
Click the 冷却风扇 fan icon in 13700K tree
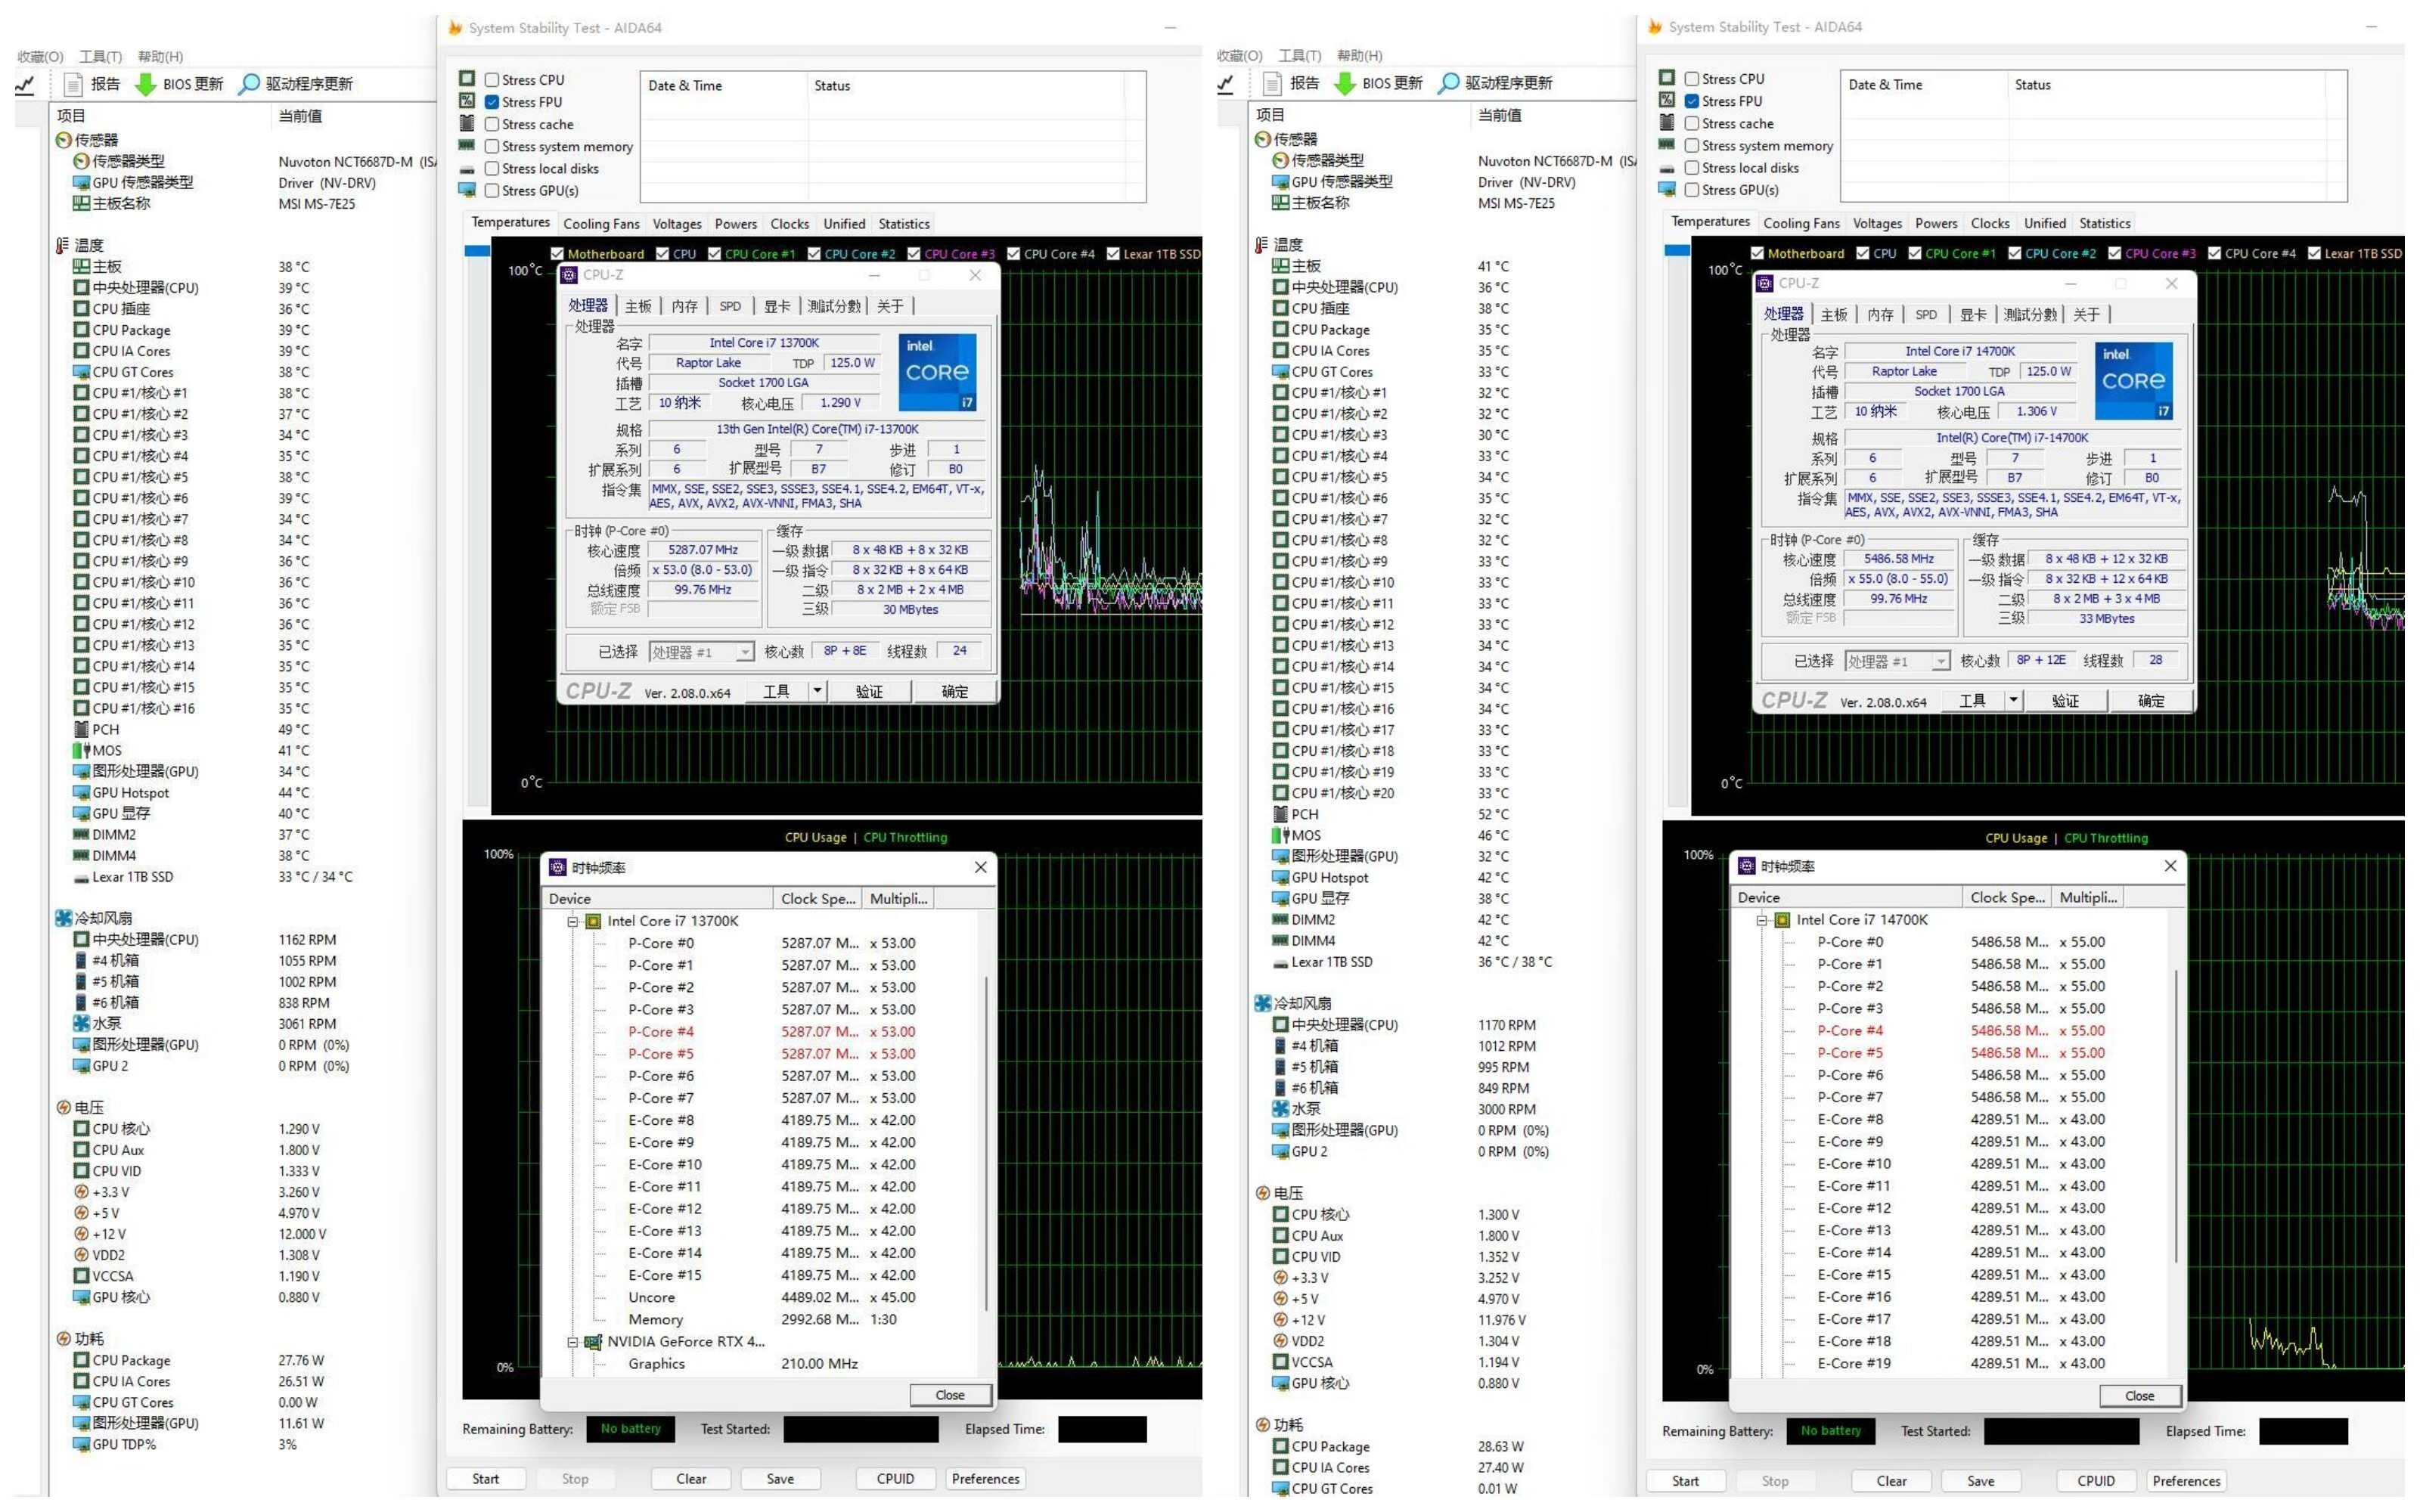click(x=63, y=918)
